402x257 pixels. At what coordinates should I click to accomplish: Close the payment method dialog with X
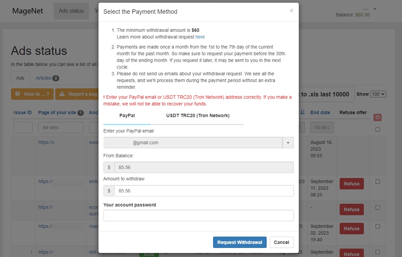point(291,11)
